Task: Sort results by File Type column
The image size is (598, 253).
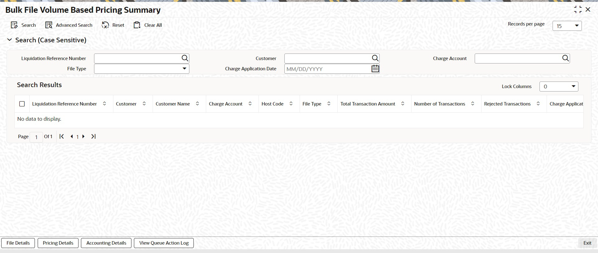Action: click(329, 104)
